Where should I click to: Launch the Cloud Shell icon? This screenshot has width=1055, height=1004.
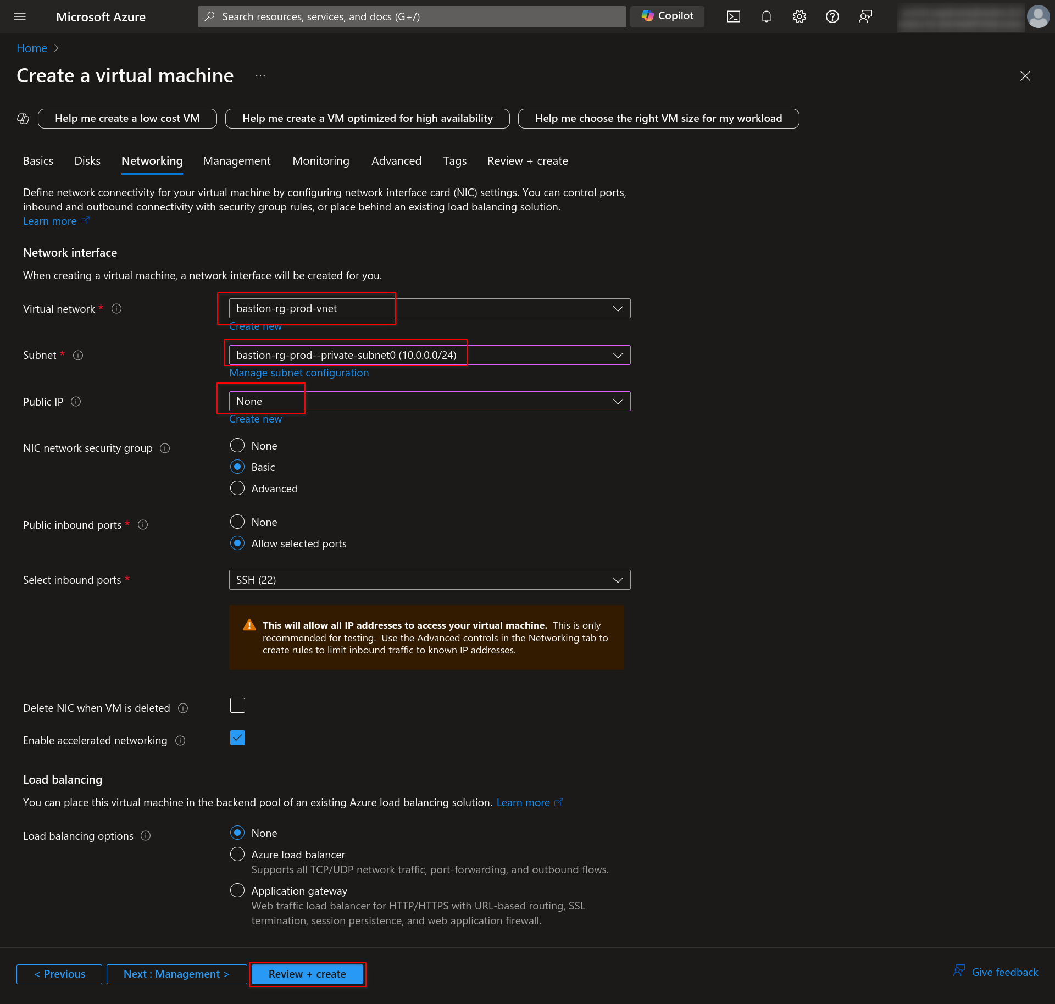click(733, 16)
